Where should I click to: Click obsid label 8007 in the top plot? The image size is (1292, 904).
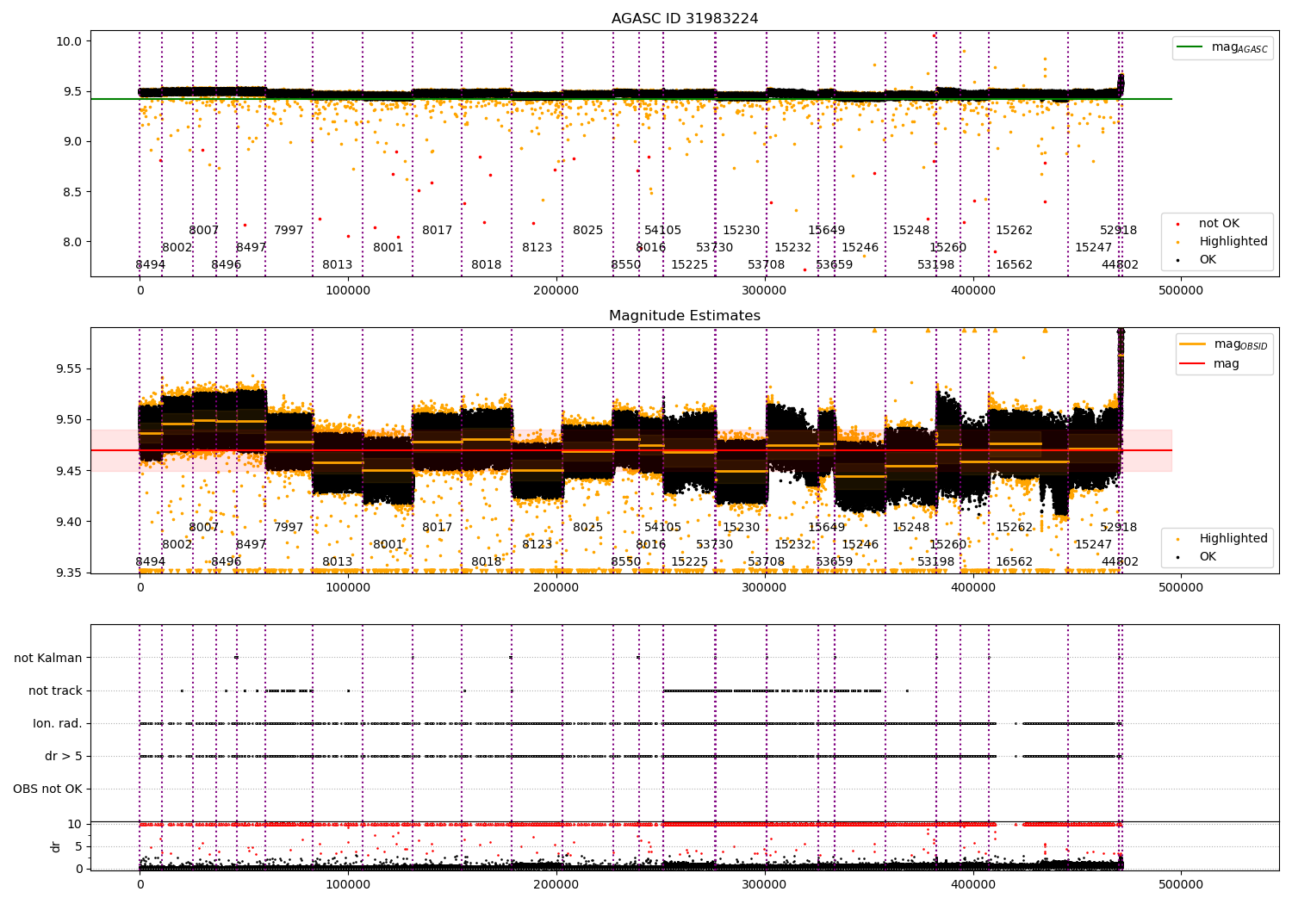[204, 231]
